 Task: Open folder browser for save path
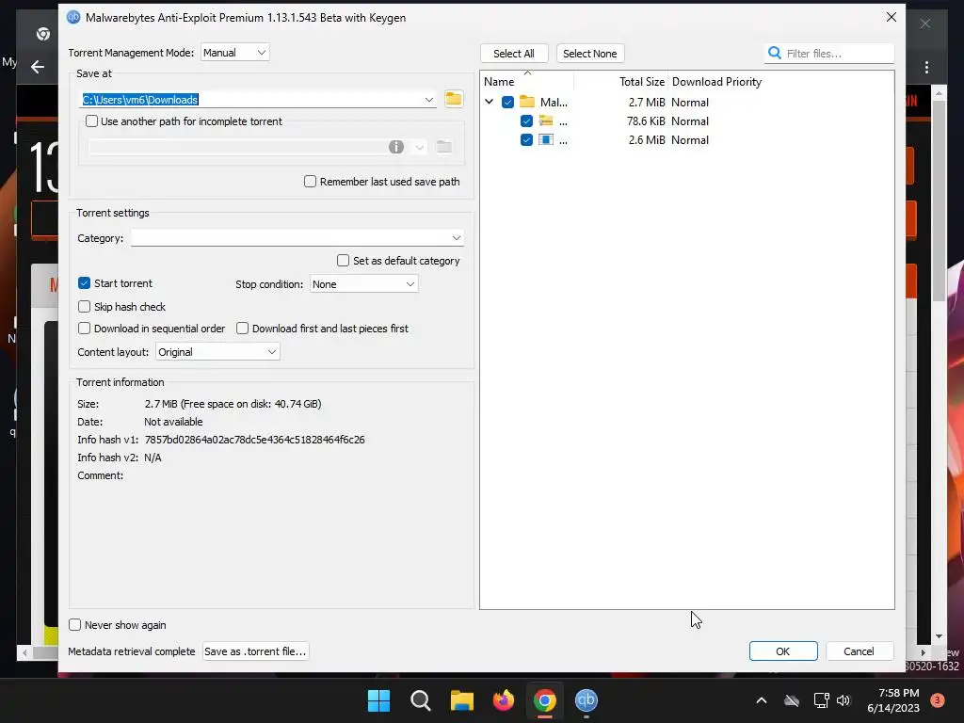(x=454, y=99)
